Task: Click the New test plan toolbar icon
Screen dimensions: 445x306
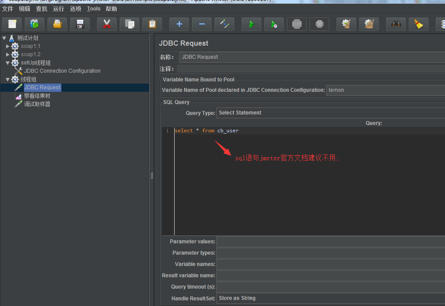Action: (12, 24)
